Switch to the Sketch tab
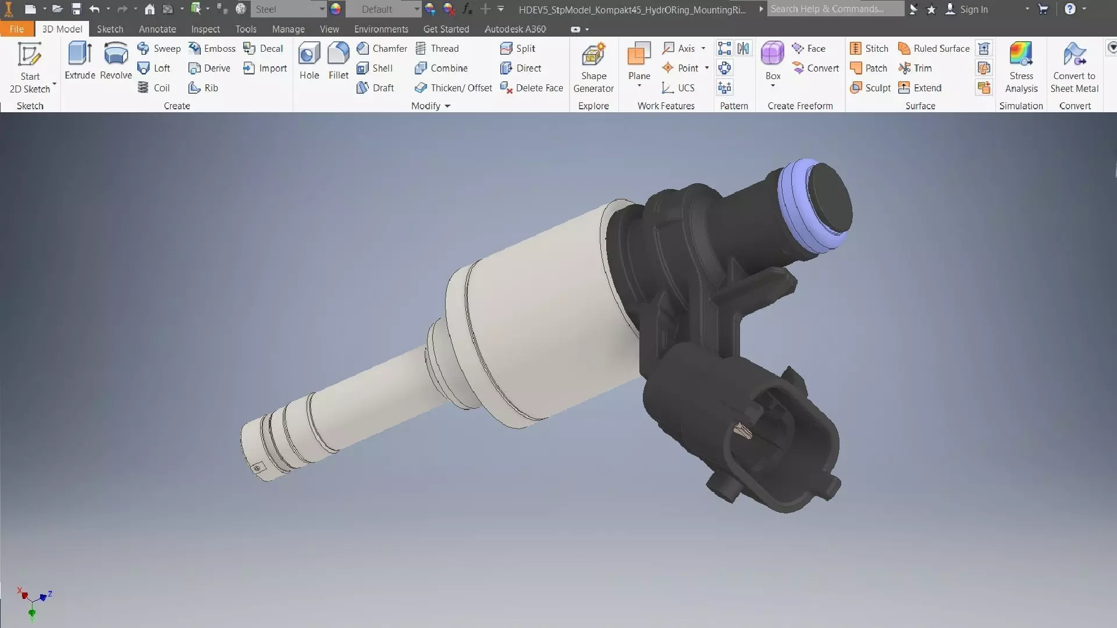The image size is (1117, 628). (x=110, y=28)
